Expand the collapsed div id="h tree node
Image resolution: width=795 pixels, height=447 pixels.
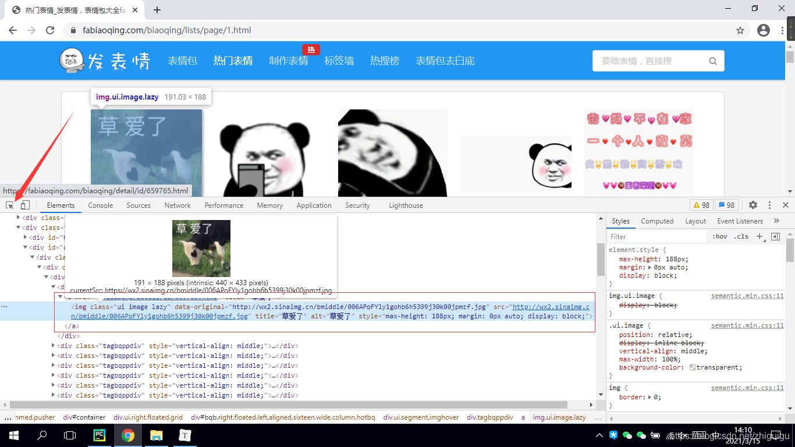[x=26, y=237]
